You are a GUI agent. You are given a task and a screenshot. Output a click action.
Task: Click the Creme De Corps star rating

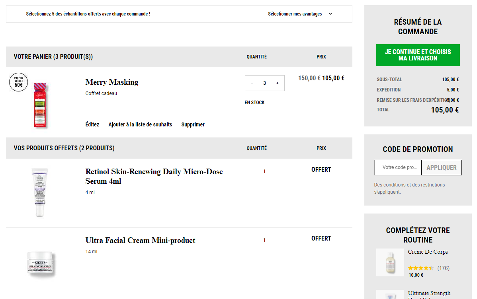click(x=421, y=268)
